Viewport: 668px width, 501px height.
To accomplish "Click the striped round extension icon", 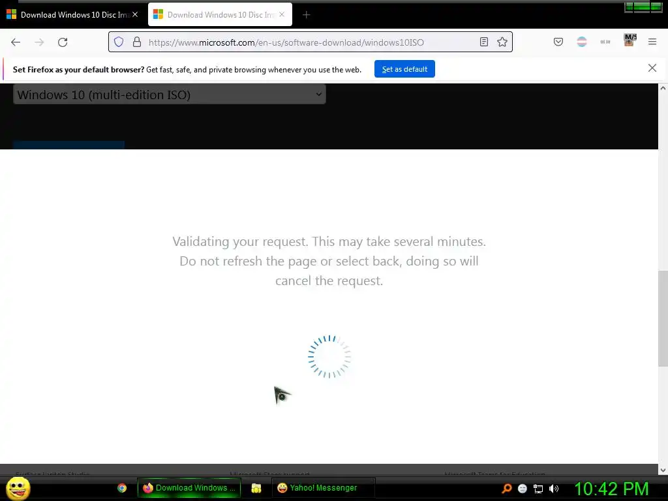I will [x=582, y=42].
